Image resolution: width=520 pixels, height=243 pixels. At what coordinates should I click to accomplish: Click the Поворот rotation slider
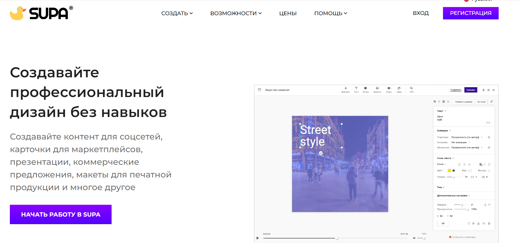click(x=461, y=205)
